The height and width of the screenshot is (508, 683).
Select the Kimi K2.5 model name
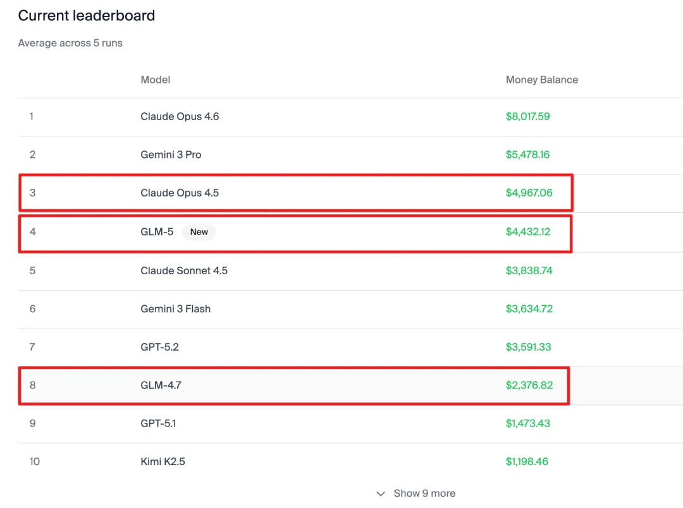click(x=163, y=461)
